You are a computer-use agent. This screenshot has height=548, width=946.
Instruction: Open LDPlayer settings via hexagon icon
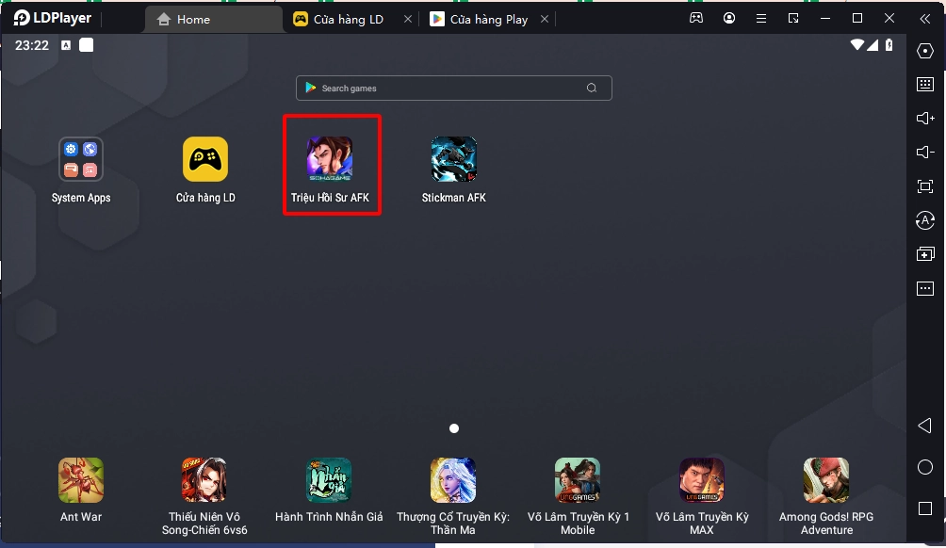pyautogui.click(x=924, y=51)
